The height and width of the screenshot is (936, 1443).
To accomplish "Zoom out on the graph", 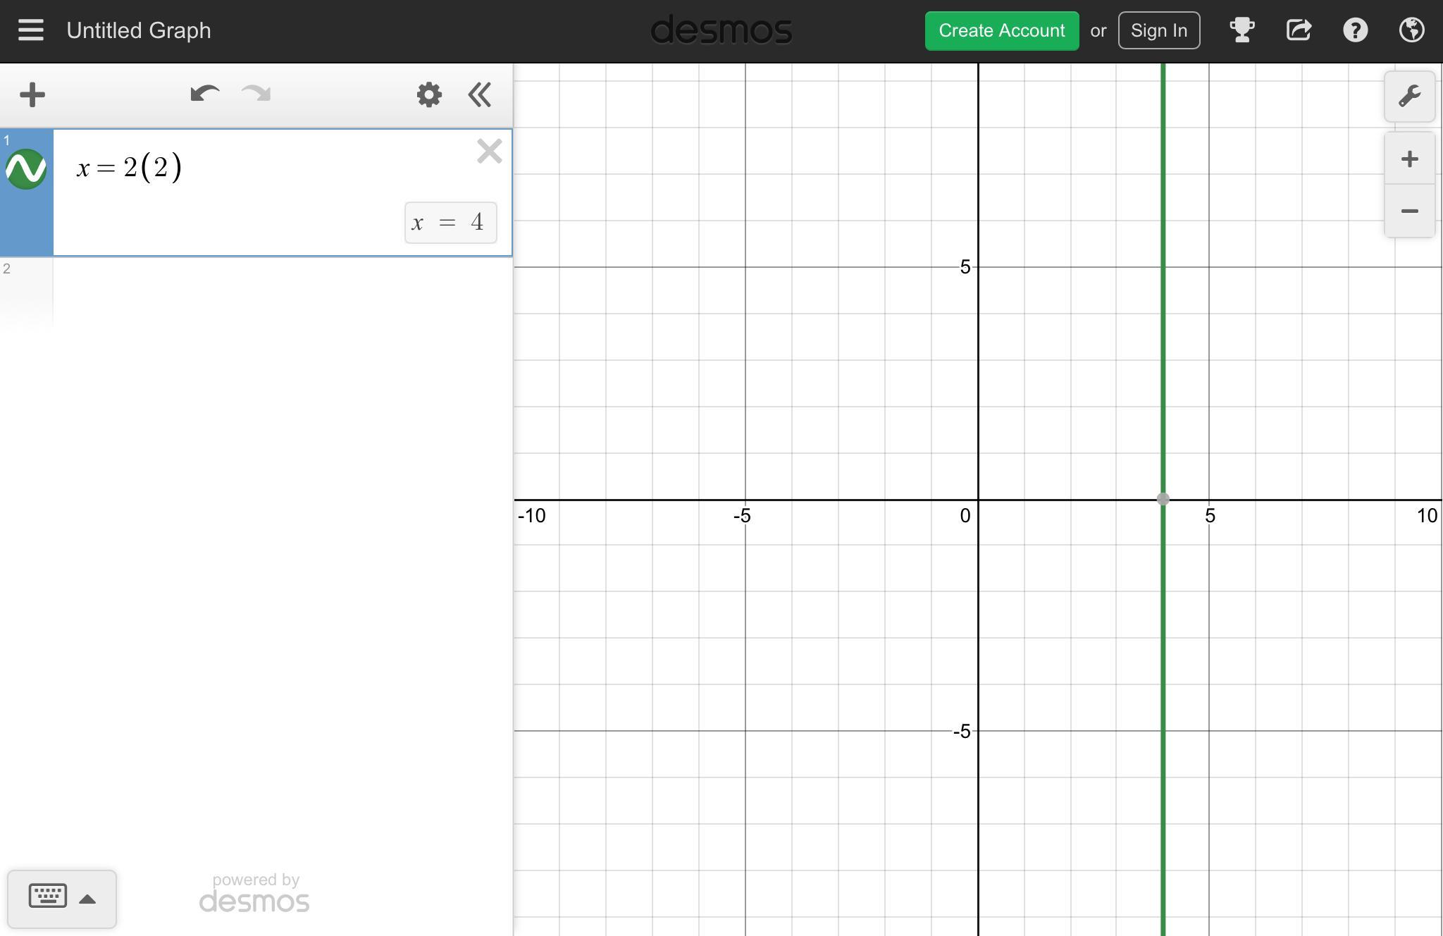I will (x=1409, y=211).
